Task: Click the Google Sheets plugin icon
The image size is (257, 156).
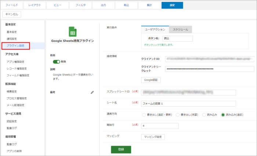Action: (73, 32)
